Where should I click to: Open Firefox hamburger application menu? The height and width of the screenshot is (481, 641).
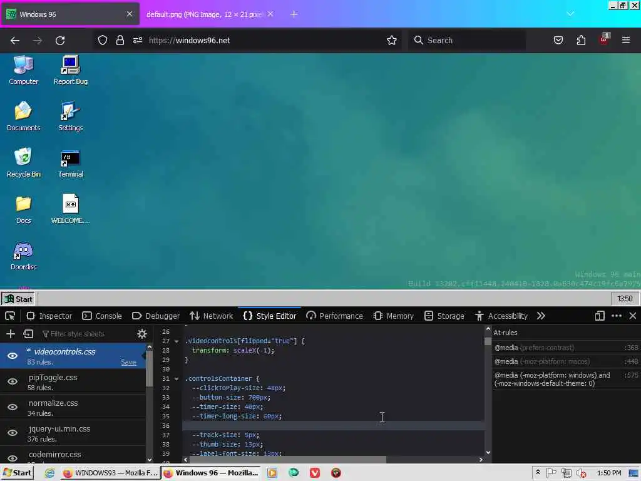(x=626, y=40)
